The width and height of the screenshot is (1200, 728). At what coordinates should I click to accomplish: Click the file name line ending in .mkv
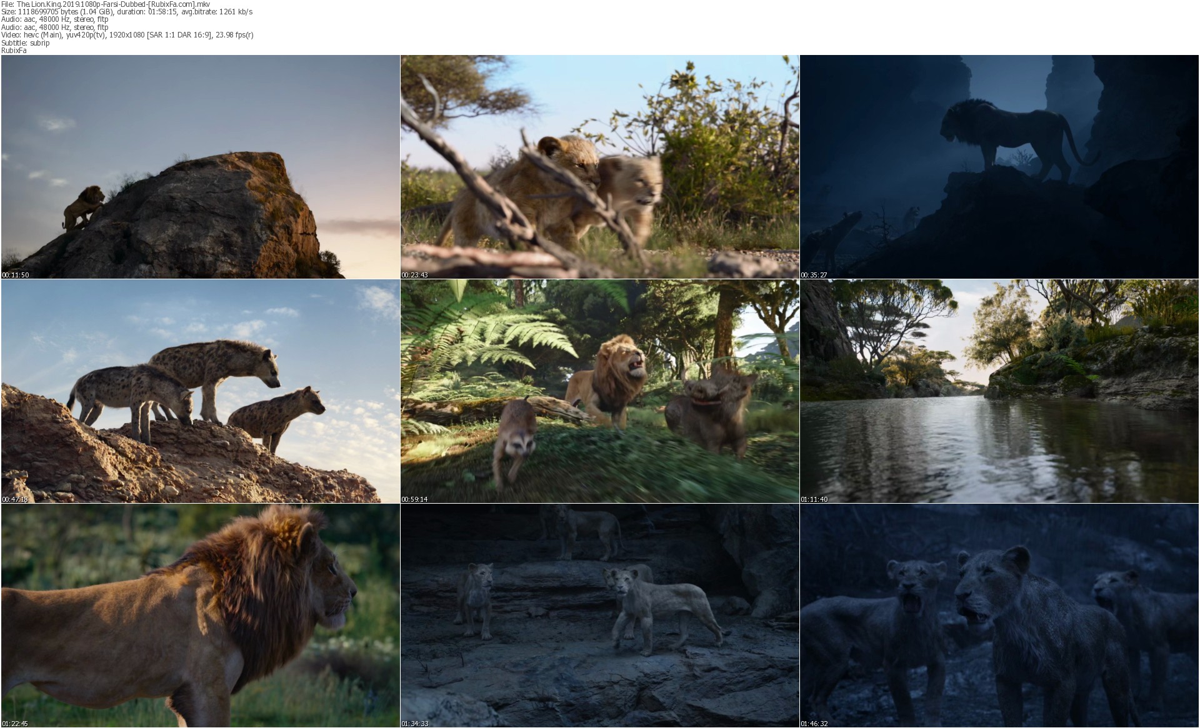tap(106, 4)
